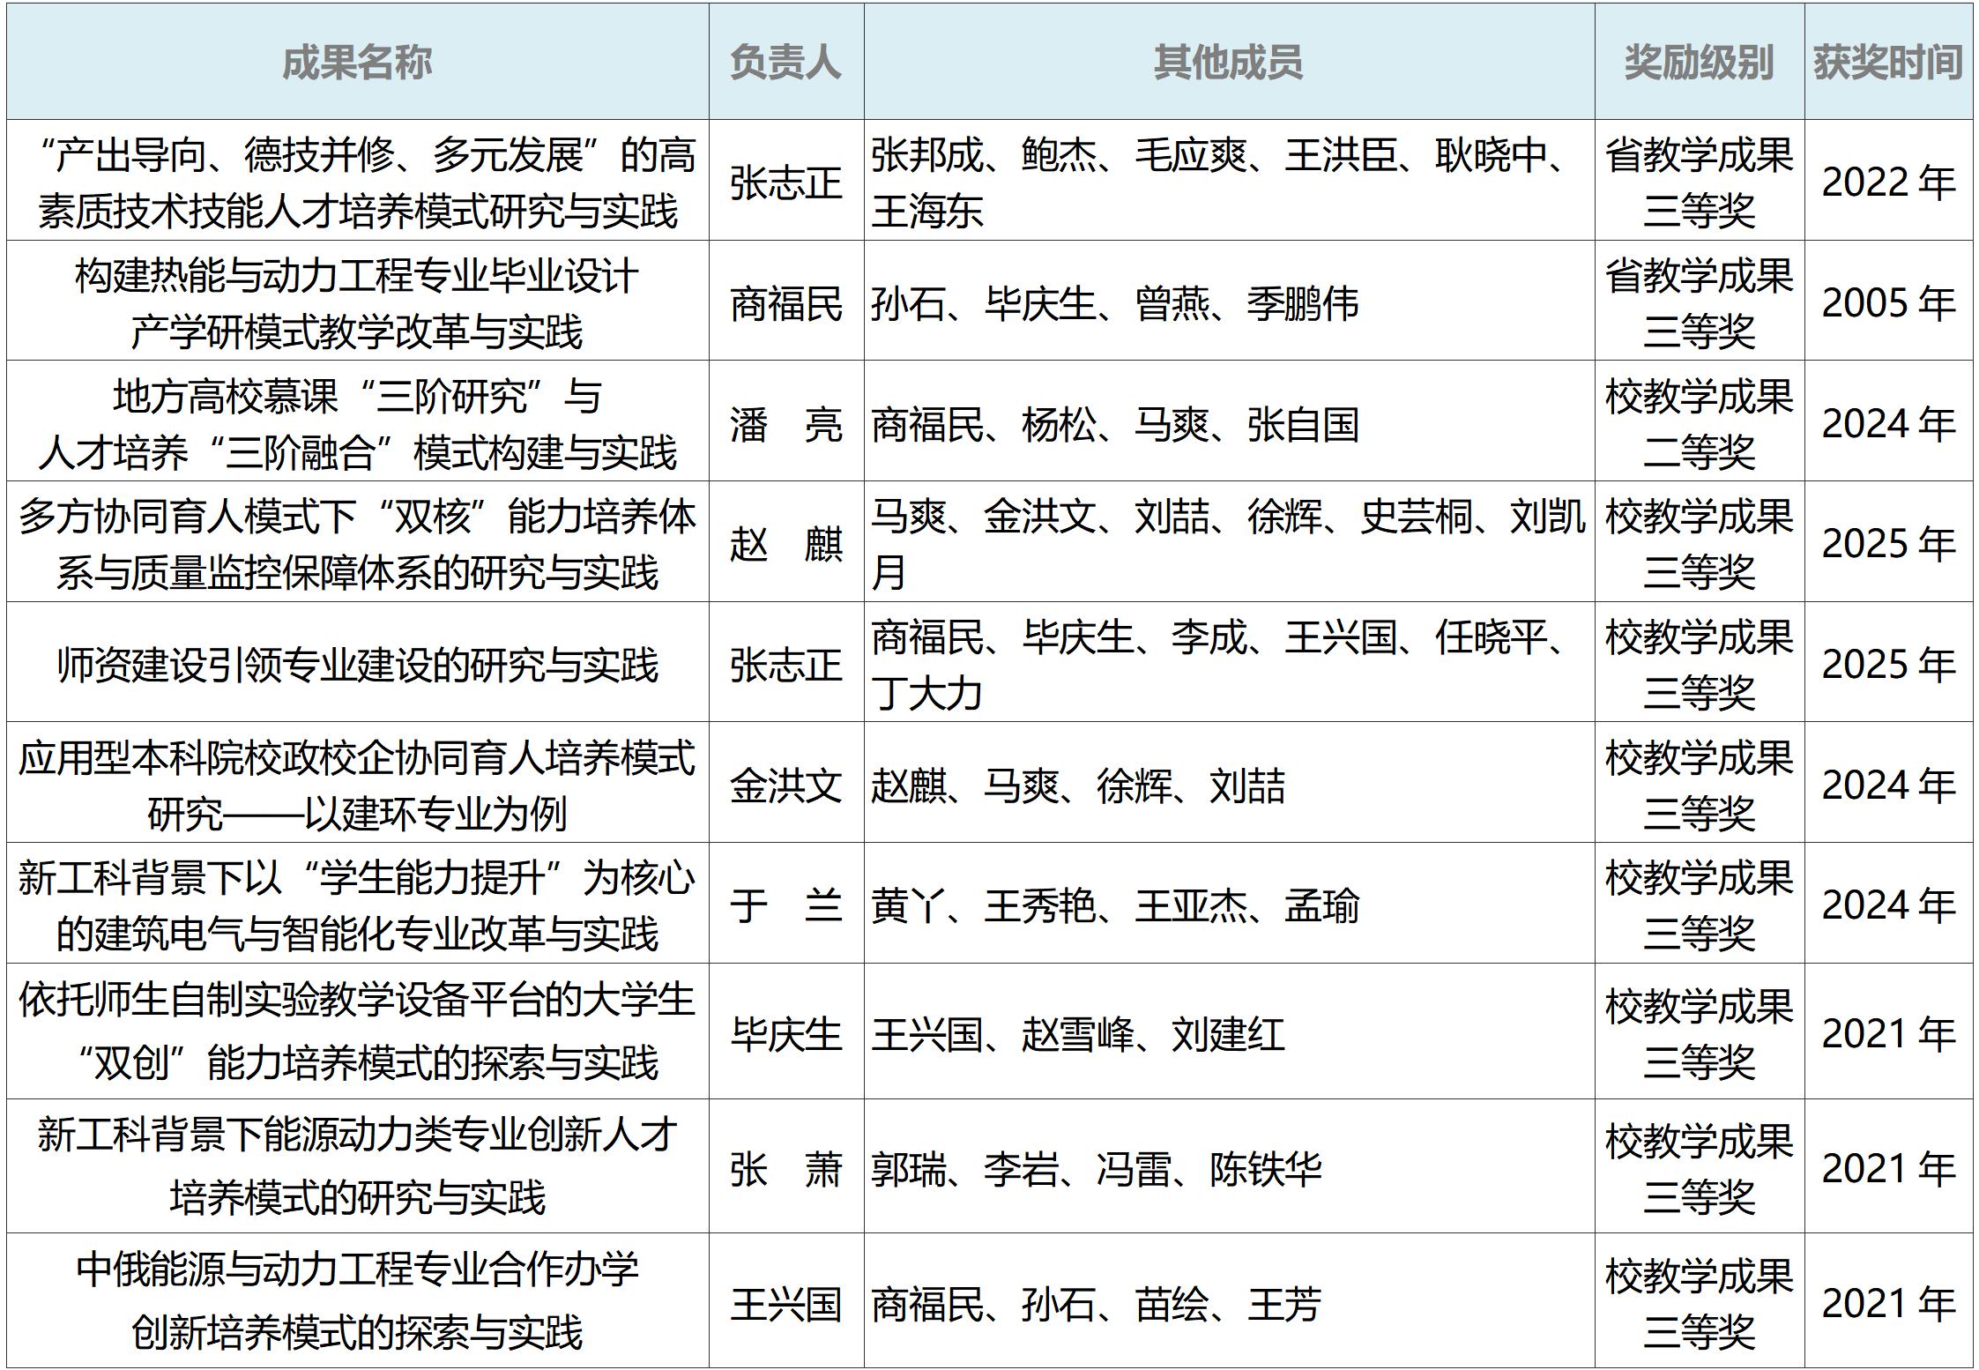Select the title starting "产出导向、德技并修"
The height and width of the screenshot is (1370, 1979).
[357, 182]
